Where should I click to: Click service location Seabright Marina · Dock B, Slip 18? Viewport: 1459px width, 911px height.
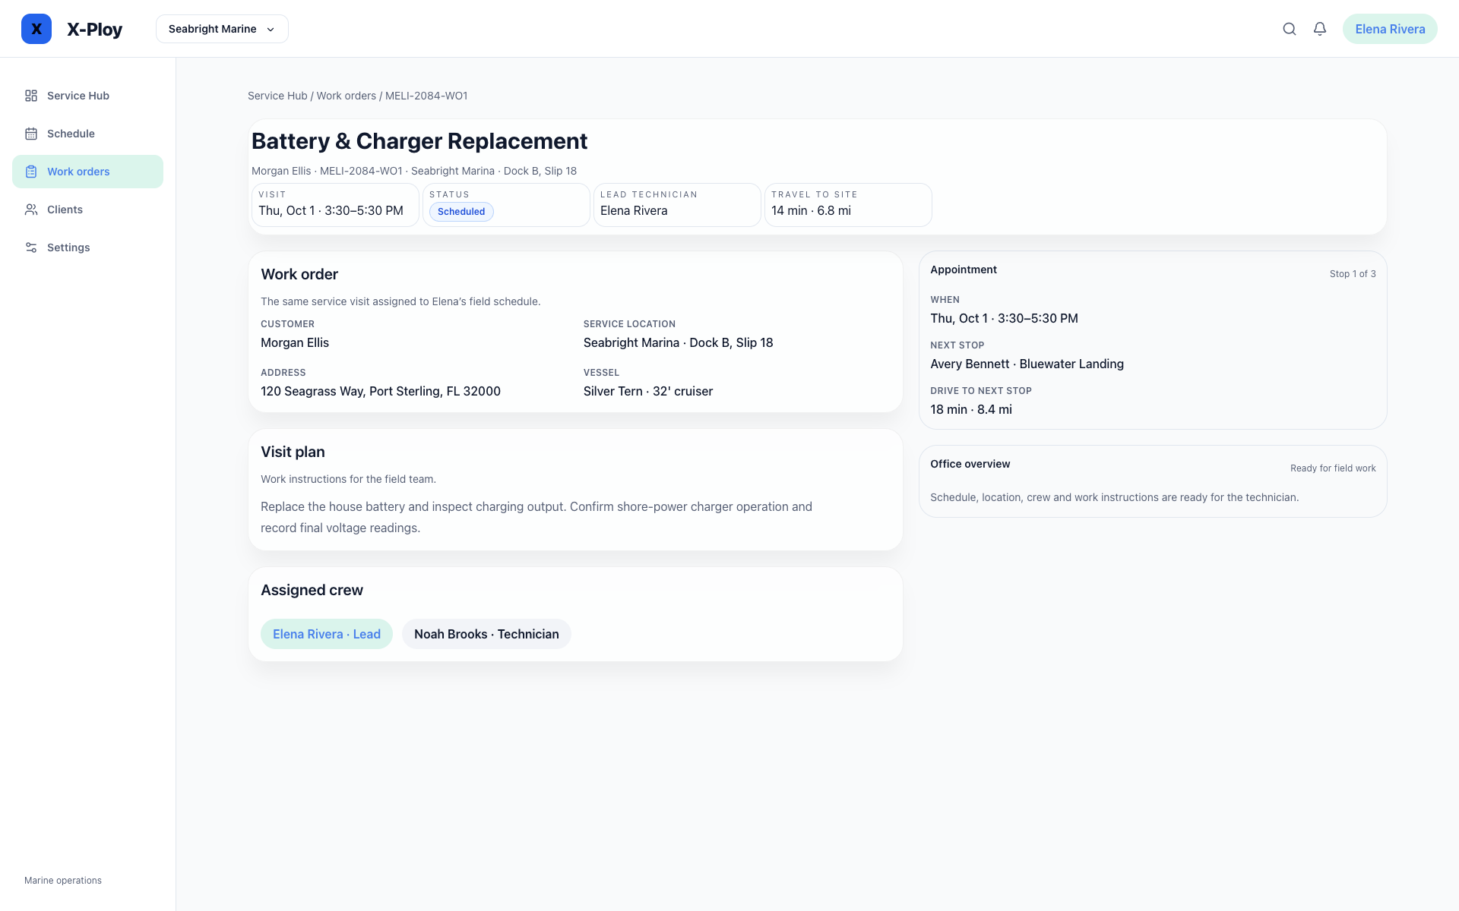pyautogui.click(x=679, y=342)
